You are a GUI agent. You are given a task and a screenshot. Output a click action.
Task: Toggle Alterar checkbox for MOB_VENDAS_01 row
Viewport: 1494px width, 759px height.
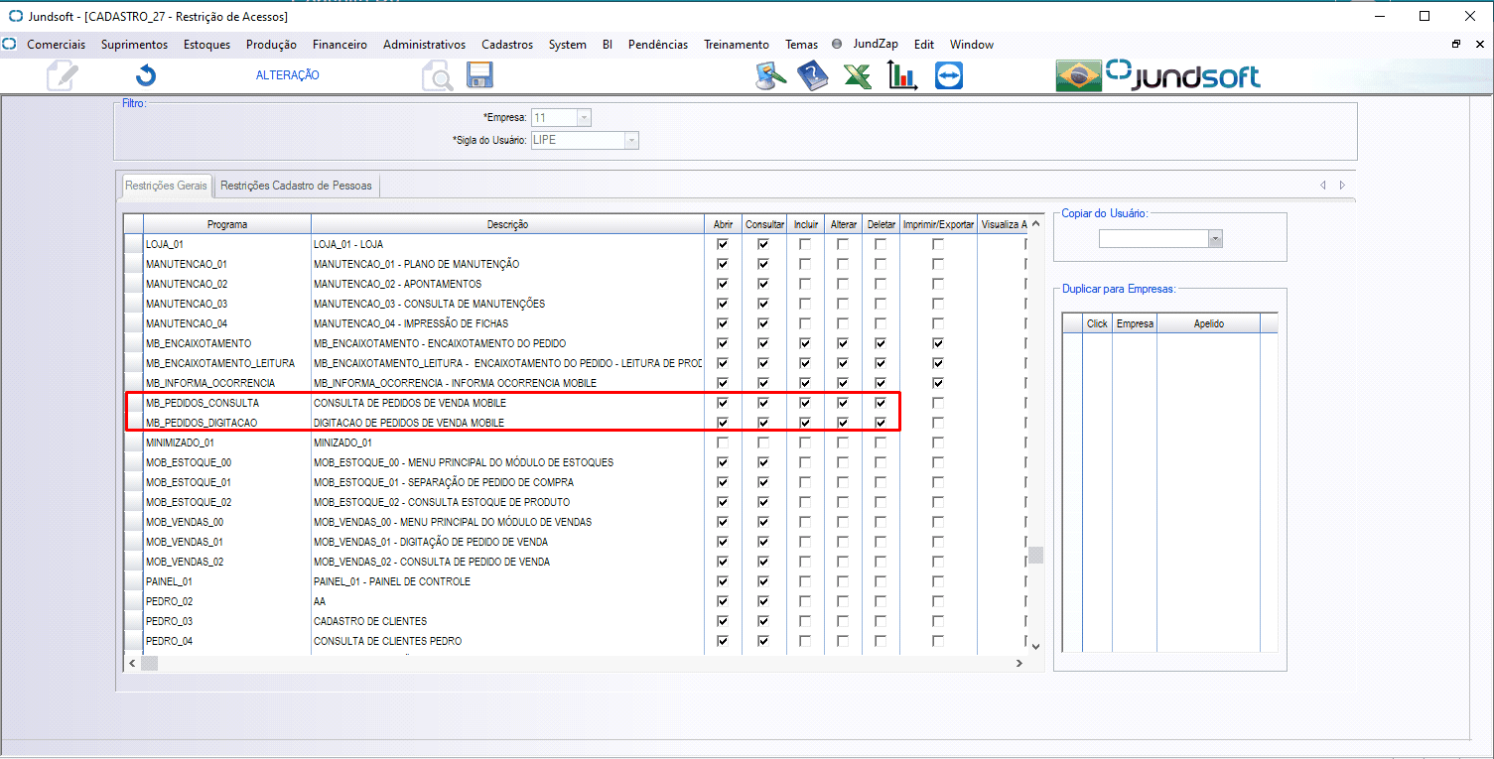pos(843,542)
